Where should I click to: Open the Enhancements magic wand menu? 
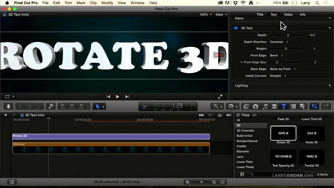coord(216,107)
